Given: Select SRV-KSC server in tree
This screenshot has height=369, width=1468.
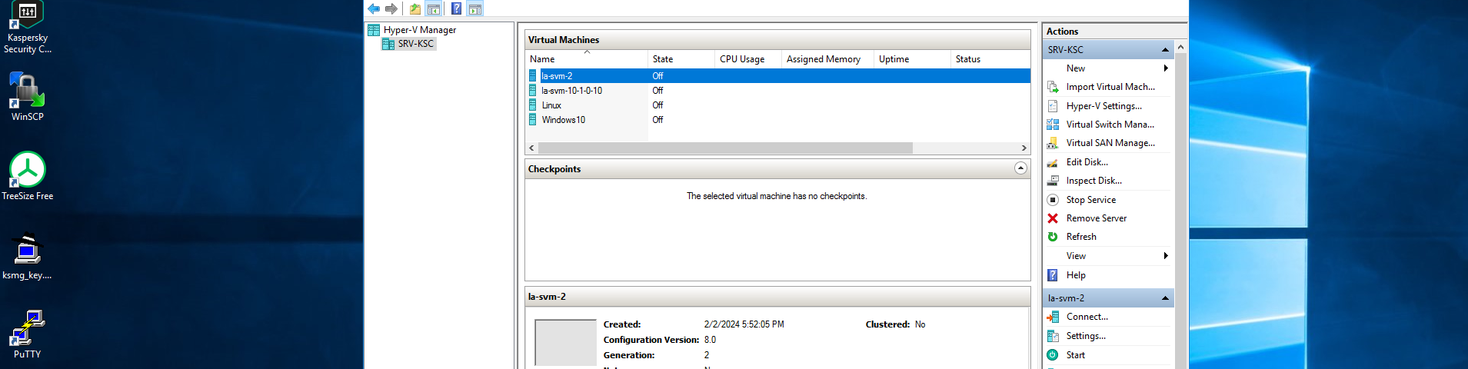Looking at the screenshot, I should pyautogui.click(x=415, y=44).
